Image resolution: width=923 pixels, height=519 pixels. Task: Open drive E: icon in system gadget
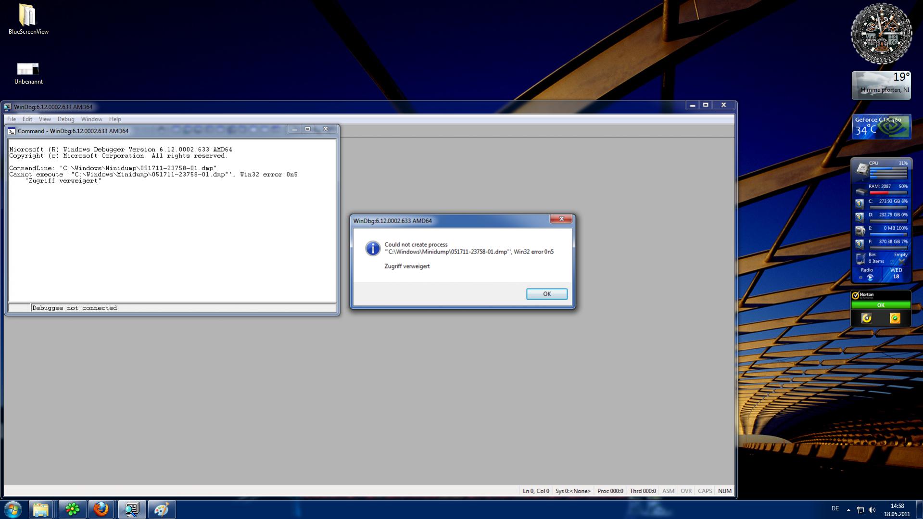860,231
